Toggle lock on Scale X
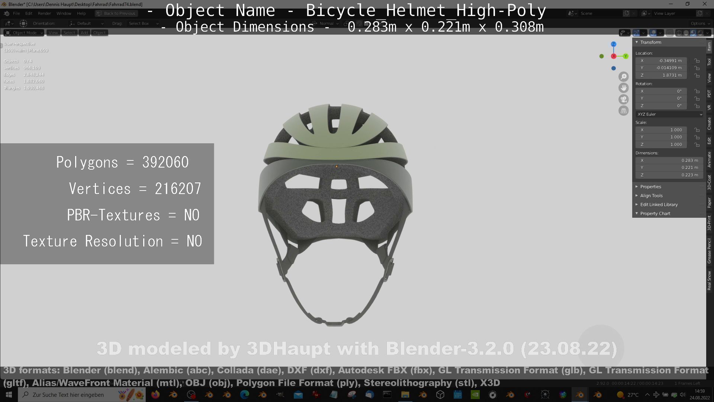Screen dimensions: 714x402 pos(697,130)
